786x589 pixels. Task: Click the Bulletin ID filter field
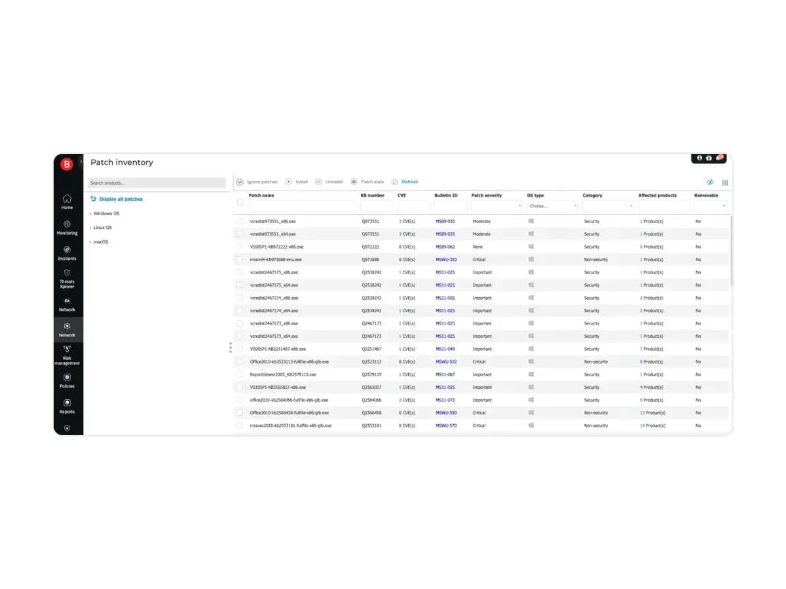click(451, 206)
